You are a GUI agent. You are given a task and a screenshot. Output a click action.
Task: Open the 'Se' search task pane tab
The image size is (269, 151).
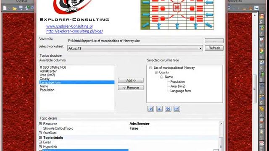(261, 89)
